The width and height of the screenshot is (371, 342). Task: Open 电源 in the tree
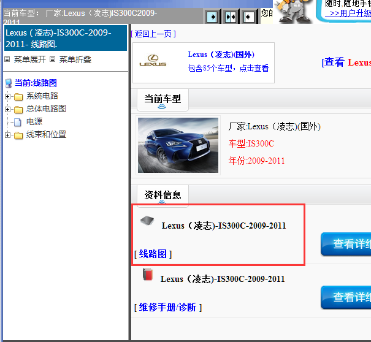pos(34,121)
